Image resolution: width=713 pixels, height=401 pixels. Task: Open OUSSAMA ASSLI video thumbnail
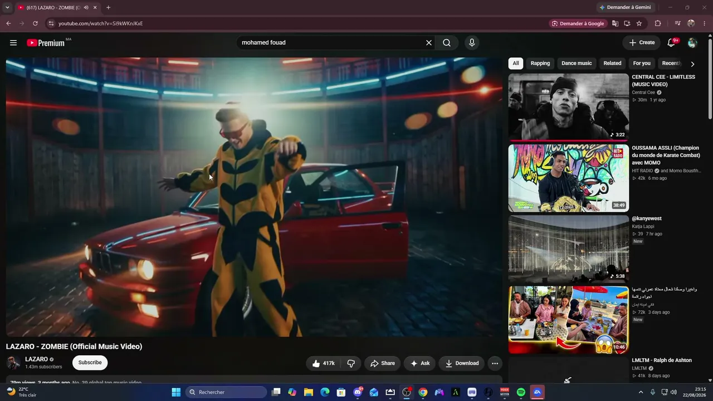coord(569,178)
